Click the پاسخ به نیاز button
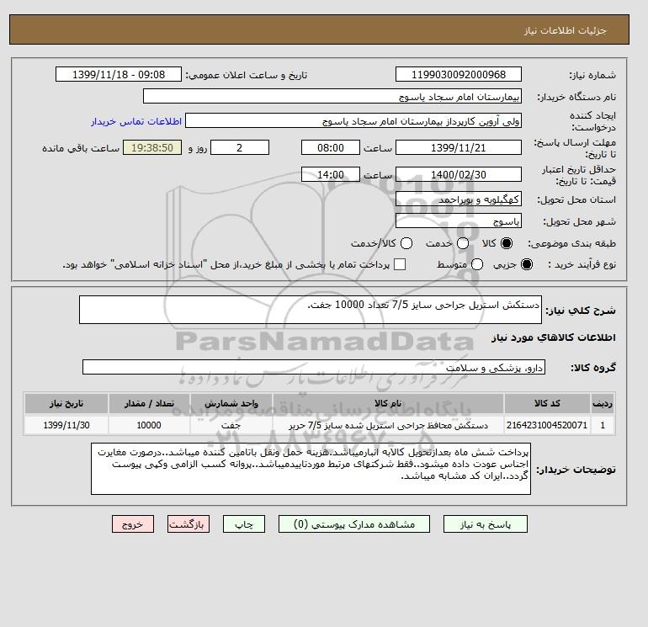648x627 pixels. coord(486,524)
